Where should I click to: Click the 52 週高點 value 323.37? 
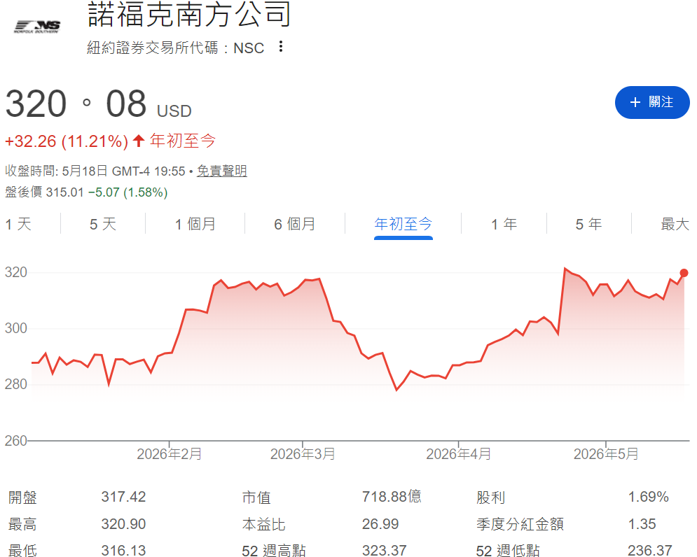coord(384,551)
